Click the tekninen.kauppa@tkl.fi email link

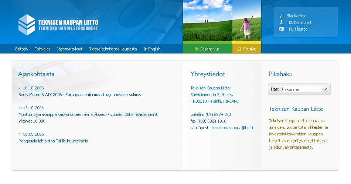(x=232, y=128)
